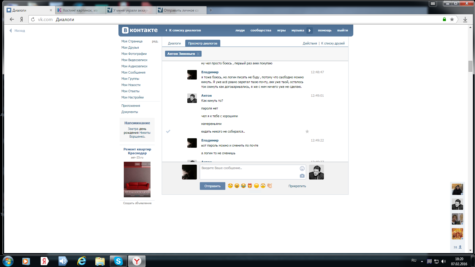
Task: Open игры in the top navigation
Action: pyautogui.click(x=281, y=30)
